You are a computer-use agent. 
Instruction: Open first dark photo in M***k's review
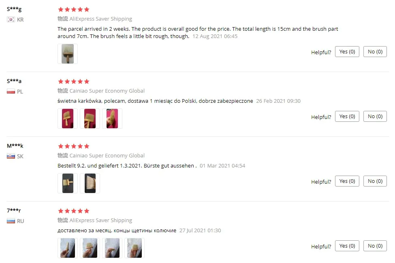tap(68, 183)
